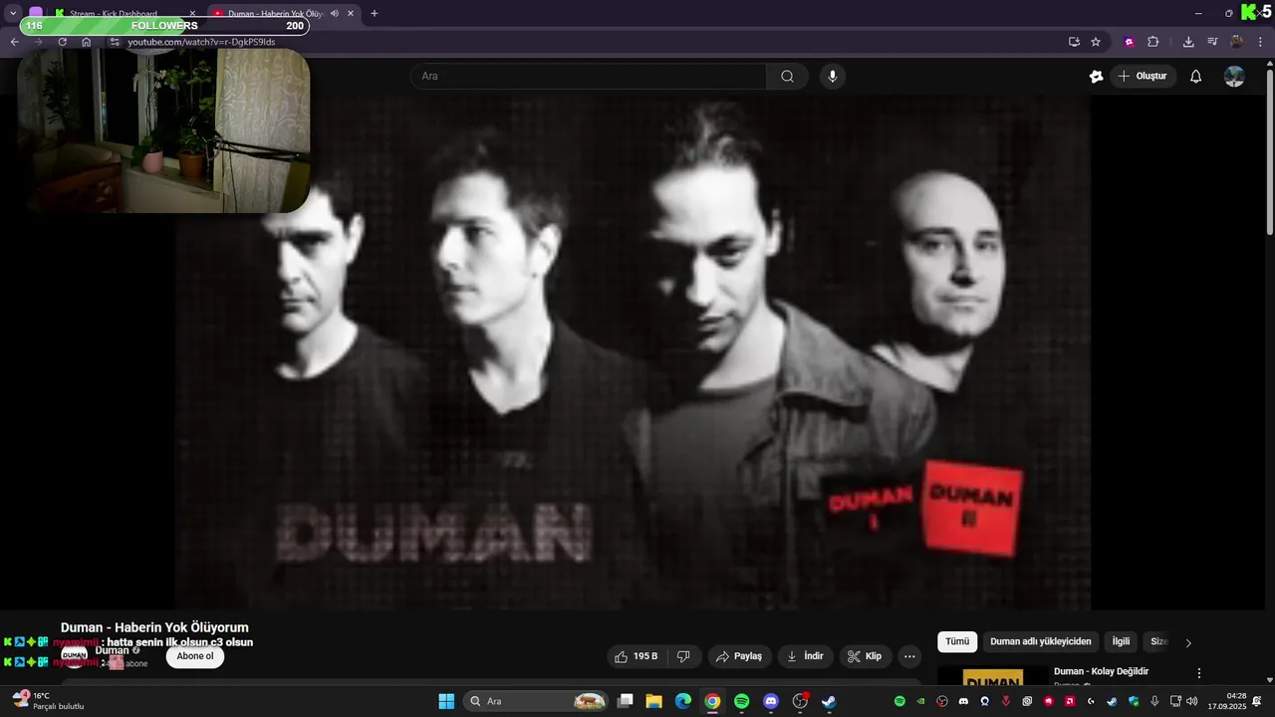The width and height of the screenshot is (1275, 717).
Task: Advance filter chips with right chevron
Action: point(1187,642)
